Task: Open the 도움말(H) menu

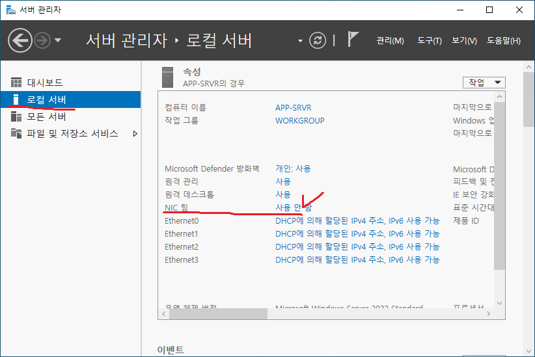Action: (x=504, y=40)
